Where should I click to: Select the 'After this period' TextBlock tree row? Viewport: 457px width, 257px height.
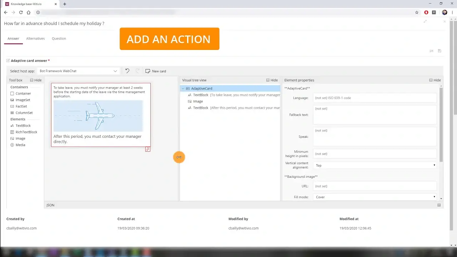coord(230,108)
